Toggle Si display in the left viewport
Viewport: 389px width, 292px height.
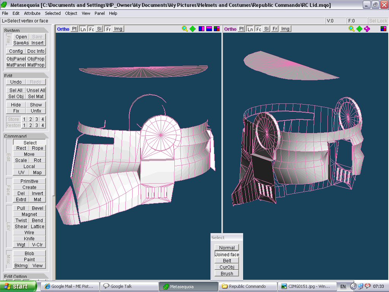pyautogui.click(x=99, y=29)
